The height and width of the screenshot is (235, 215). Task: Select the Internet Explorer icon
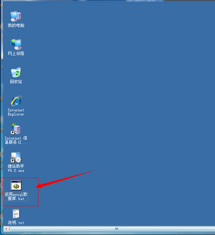(16, 101)
